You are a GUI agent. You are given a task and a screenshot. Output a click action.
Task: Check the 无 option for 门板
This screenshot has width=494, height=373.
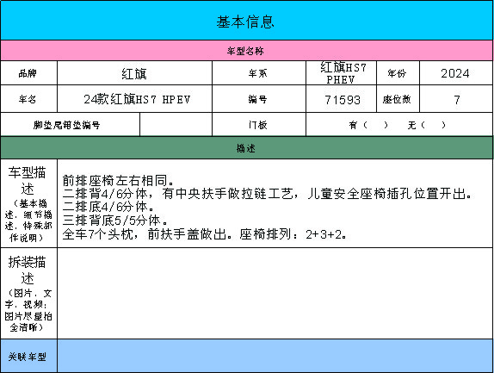pyautogui.click(x=427, y=125)
